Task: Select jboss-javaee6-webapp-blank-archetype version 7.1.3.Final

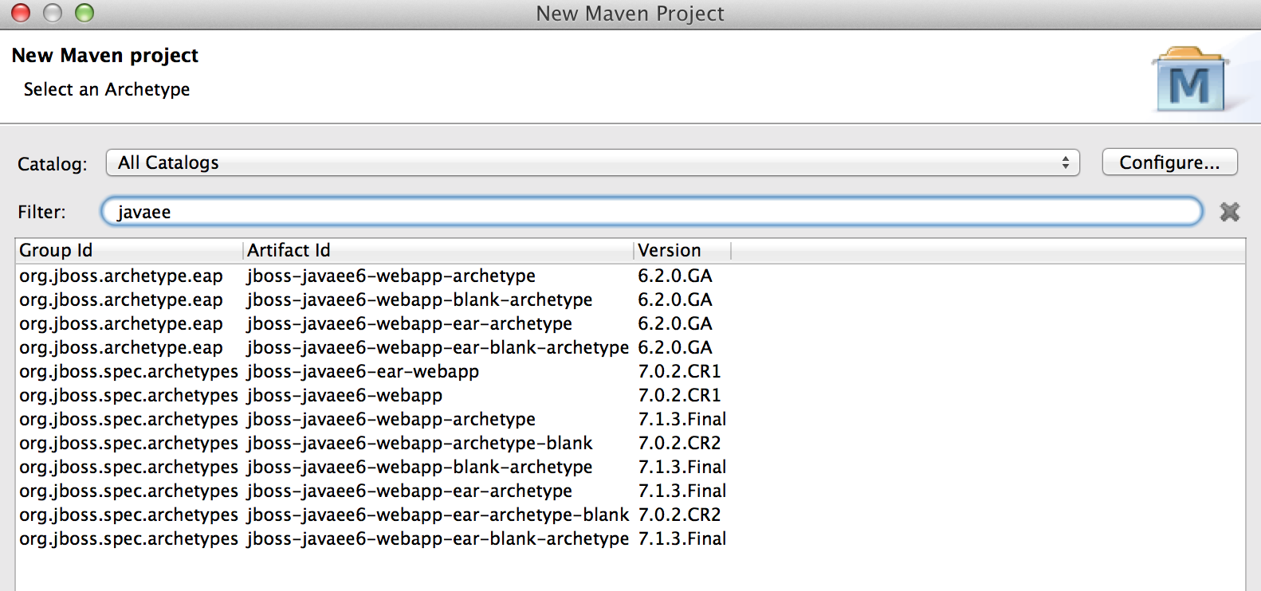Action: [630, 467]
